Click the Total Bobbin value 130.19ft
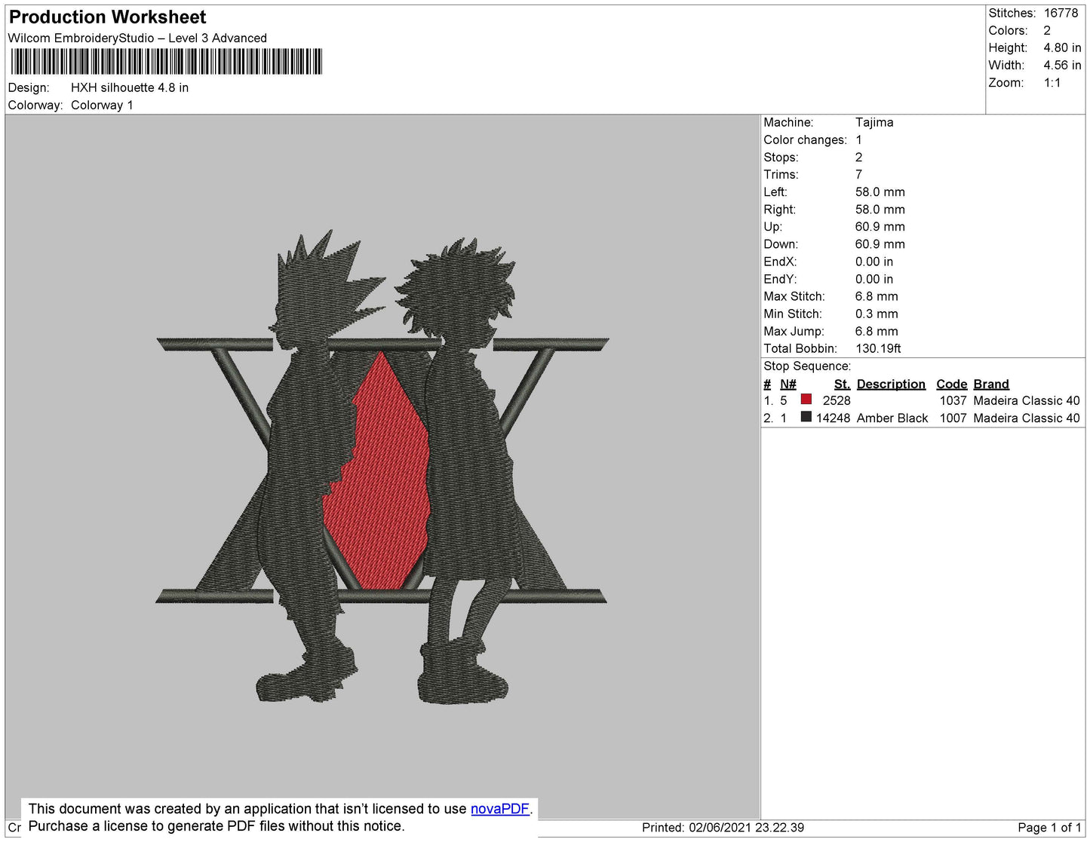Screen dimensions: 1090x842 pos(878,348)
